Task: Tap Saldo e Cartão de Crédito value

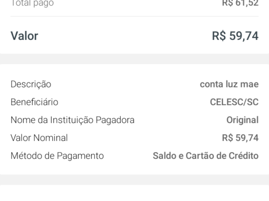Action: (206, 156)
